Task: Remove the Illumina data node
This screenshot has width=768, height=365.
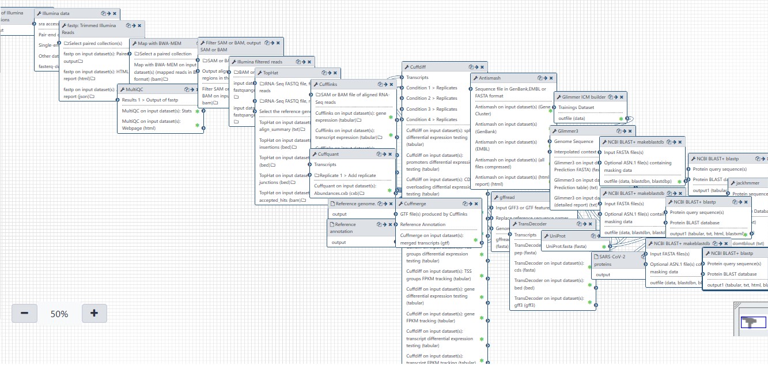Action: tap(115, 13)
